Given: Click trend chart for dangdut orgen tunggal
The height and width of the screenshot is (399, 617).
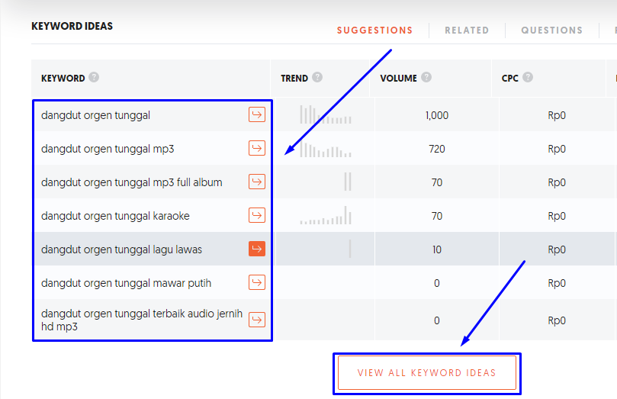Looking at the screenshot, I should [326, 114].
